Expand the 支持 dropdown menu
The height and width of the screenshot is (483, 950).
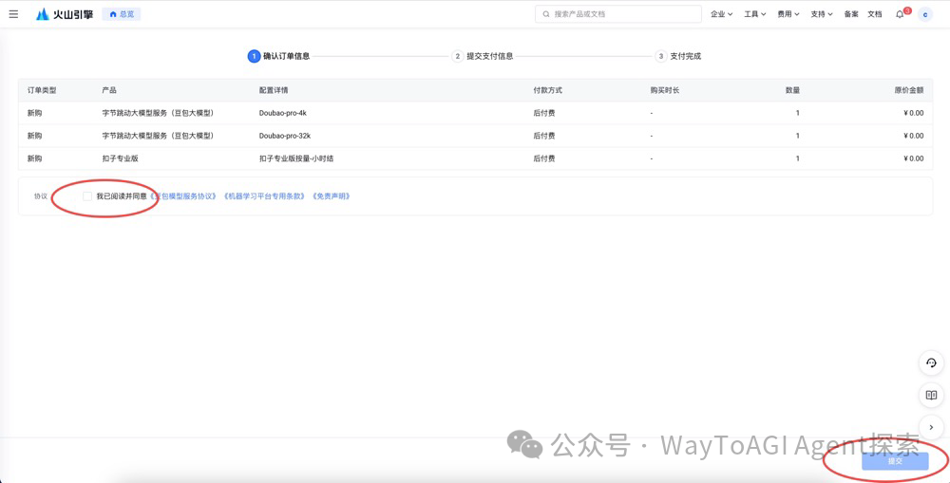coord(822,14)
